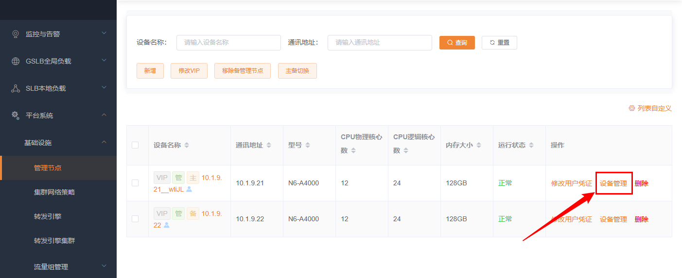Viewport: 682px width, 278px height.
Task: Click the 平台系统 gears icon
Action: coord(16,115)
